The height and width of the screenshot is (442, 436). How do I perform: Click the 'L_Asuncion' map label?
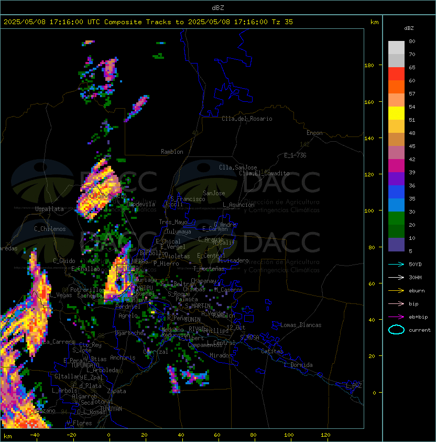238,205
